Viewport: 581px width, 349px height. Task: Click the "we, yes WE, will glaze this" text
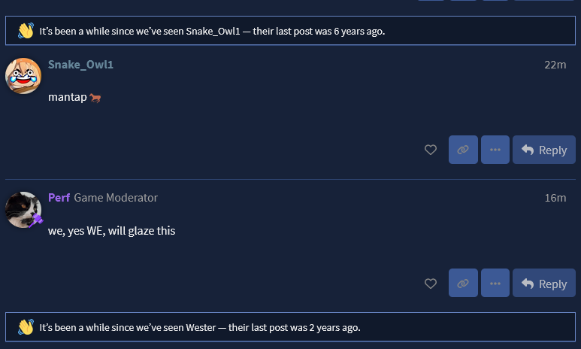tap(111, 231)
